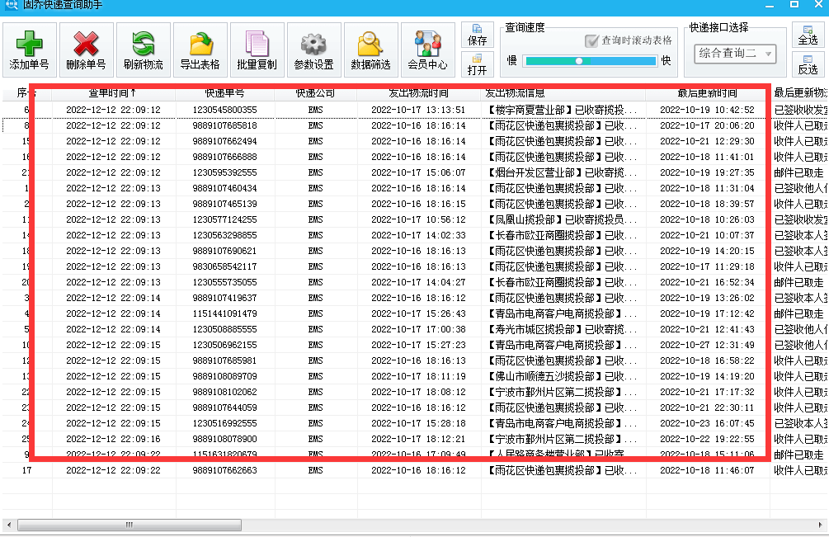The height and width of the screenshot is (537, 829).
Task: Click update time 2022-10-27 12:31:49
Action: tap(708, 345)
